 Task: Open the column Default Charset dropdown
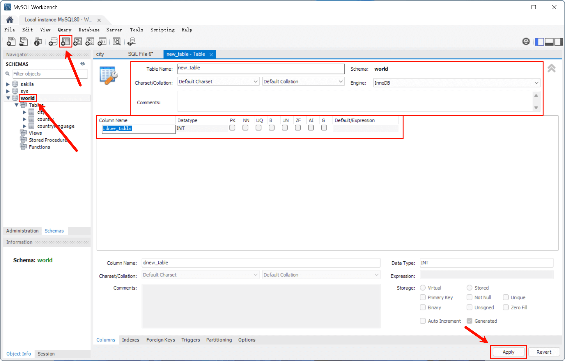pyautogui.click(x=200, y=275)
